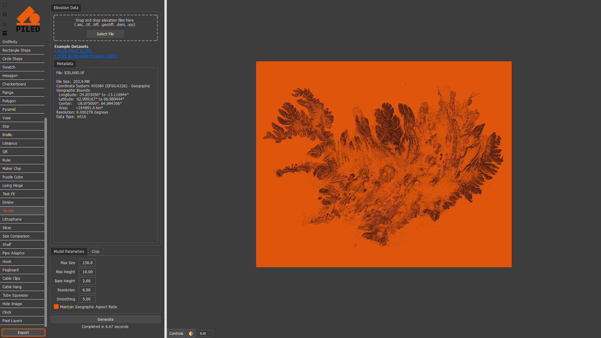Viewport: 601px width, 338px height.
Task: Click the Export button
Action: pos(23,332)
